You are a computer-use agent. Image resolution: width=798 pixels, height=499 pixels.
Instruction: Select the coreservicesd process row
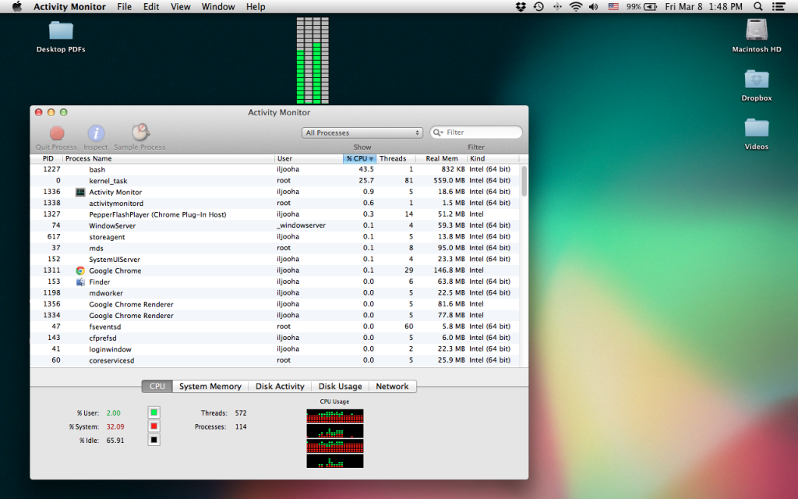275,359
